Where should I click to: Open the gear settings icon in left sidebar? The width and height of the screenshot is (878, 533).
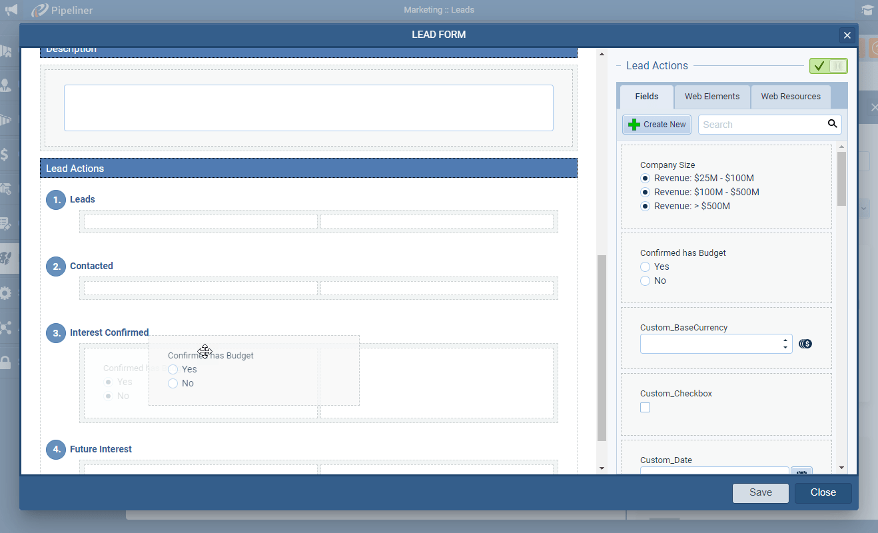[x=6, y=293]
